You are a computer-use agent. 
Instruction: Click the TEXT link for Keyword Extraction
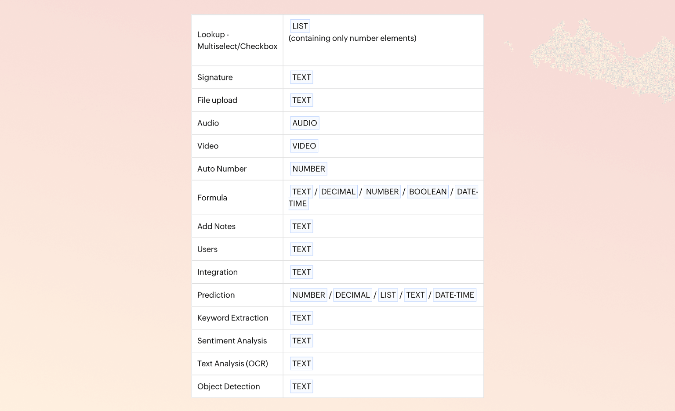(x=301, y=318)
